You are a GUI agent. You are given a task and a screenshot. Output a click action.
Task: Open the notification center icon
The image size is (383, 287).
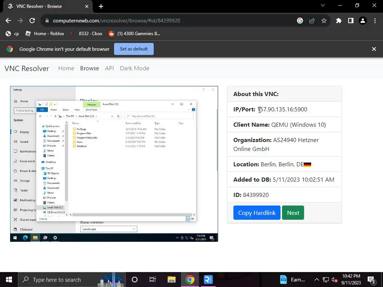coord(371,280)
